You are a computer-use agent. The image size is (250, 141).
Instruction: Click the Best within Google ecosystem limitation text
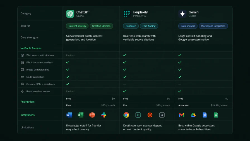[197, 127]
